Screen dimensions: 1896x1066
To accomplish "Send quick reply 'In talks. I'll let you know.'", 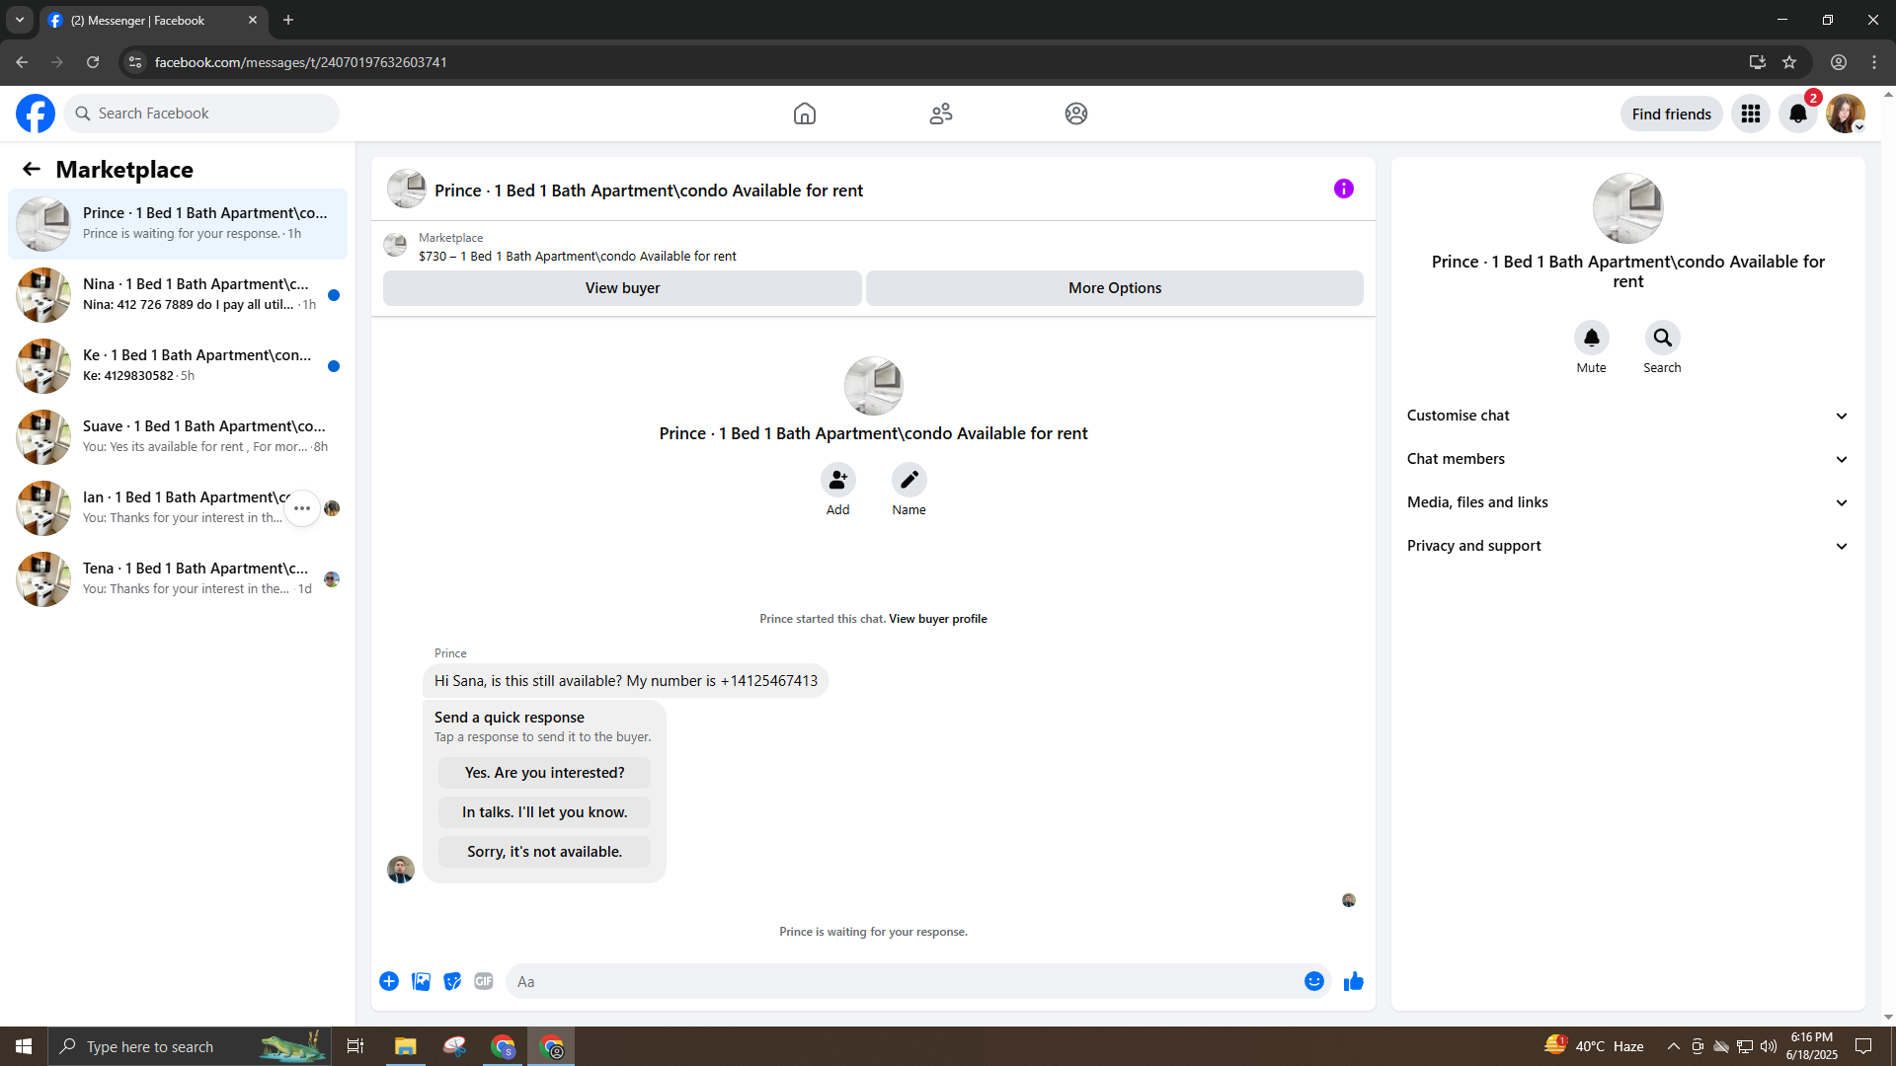I will pos(545,812).
